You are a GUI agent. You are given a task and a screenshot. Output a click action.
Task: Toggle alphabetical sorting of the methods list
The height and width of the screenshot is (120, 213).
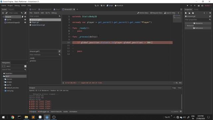(60, 51)
